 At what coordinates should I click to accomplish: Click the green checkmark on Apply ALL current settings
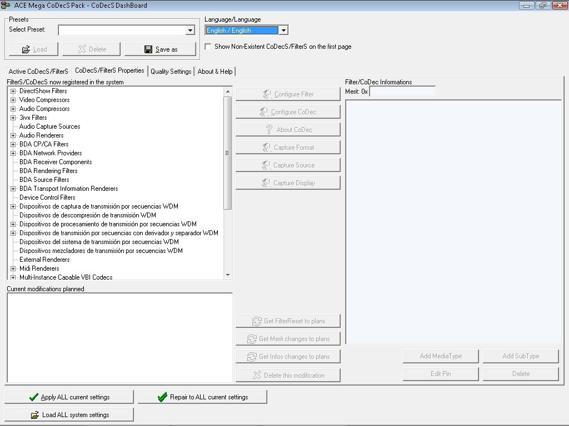click(34, 397)
